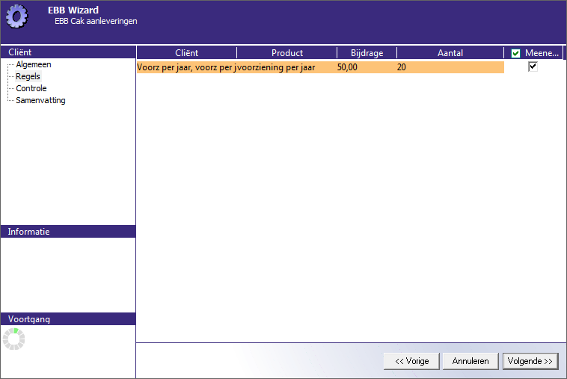Toggle the Meenemen header checkbox
The height and width of the screenshot is (379, 567).
click(x=515, y=53)
